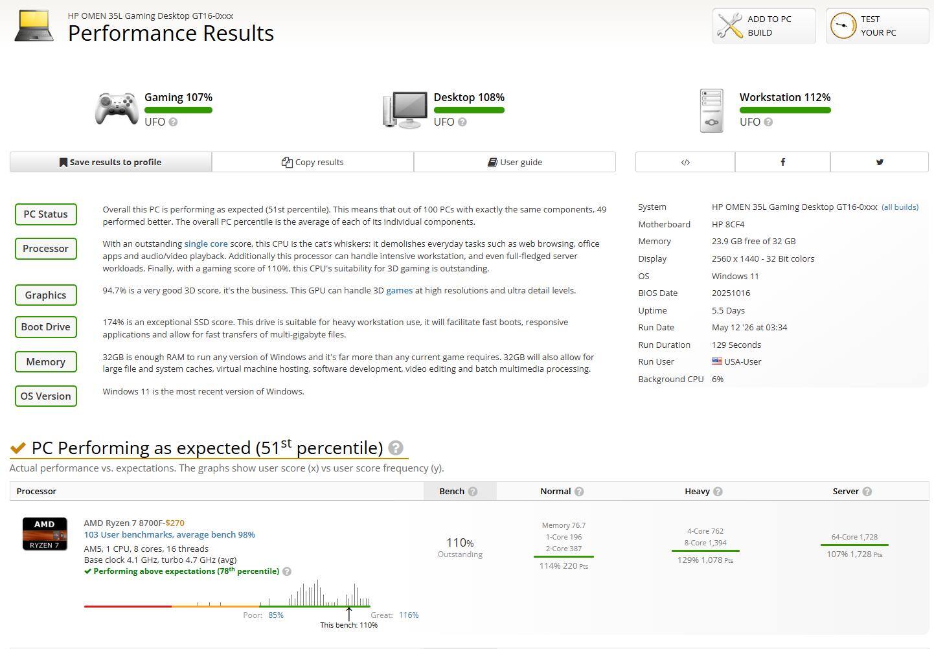Click help icon after 78th percentile text
This screenshot has height=649, width=934.
(x=287, y=571)
